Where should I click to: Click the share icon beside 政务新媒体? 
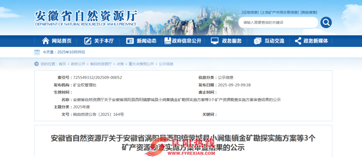coord(298,41)
